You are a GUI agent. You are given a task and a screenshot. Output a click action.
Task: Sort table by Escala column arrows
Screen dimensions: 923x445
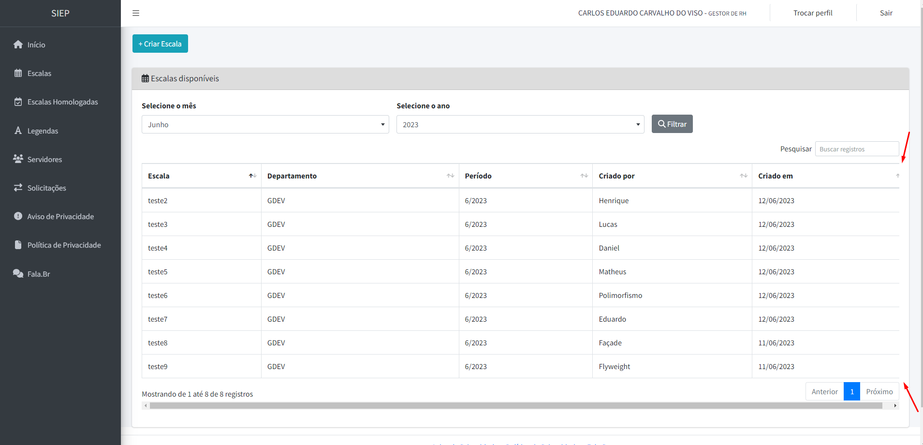point(252,176)
